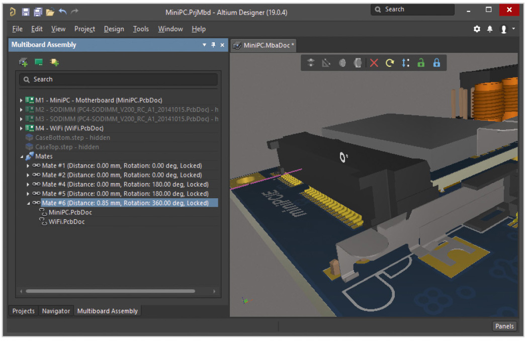Click the Altium Designer logo icon
Viewport: 528px width, 341px height.
[13, 12]
